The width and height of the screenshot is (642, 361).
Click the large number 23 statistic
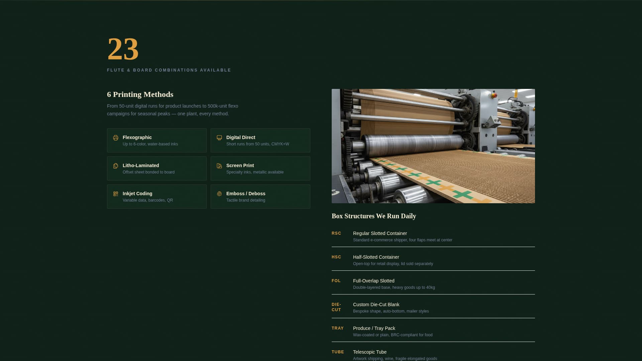click(x=123, y=49)
